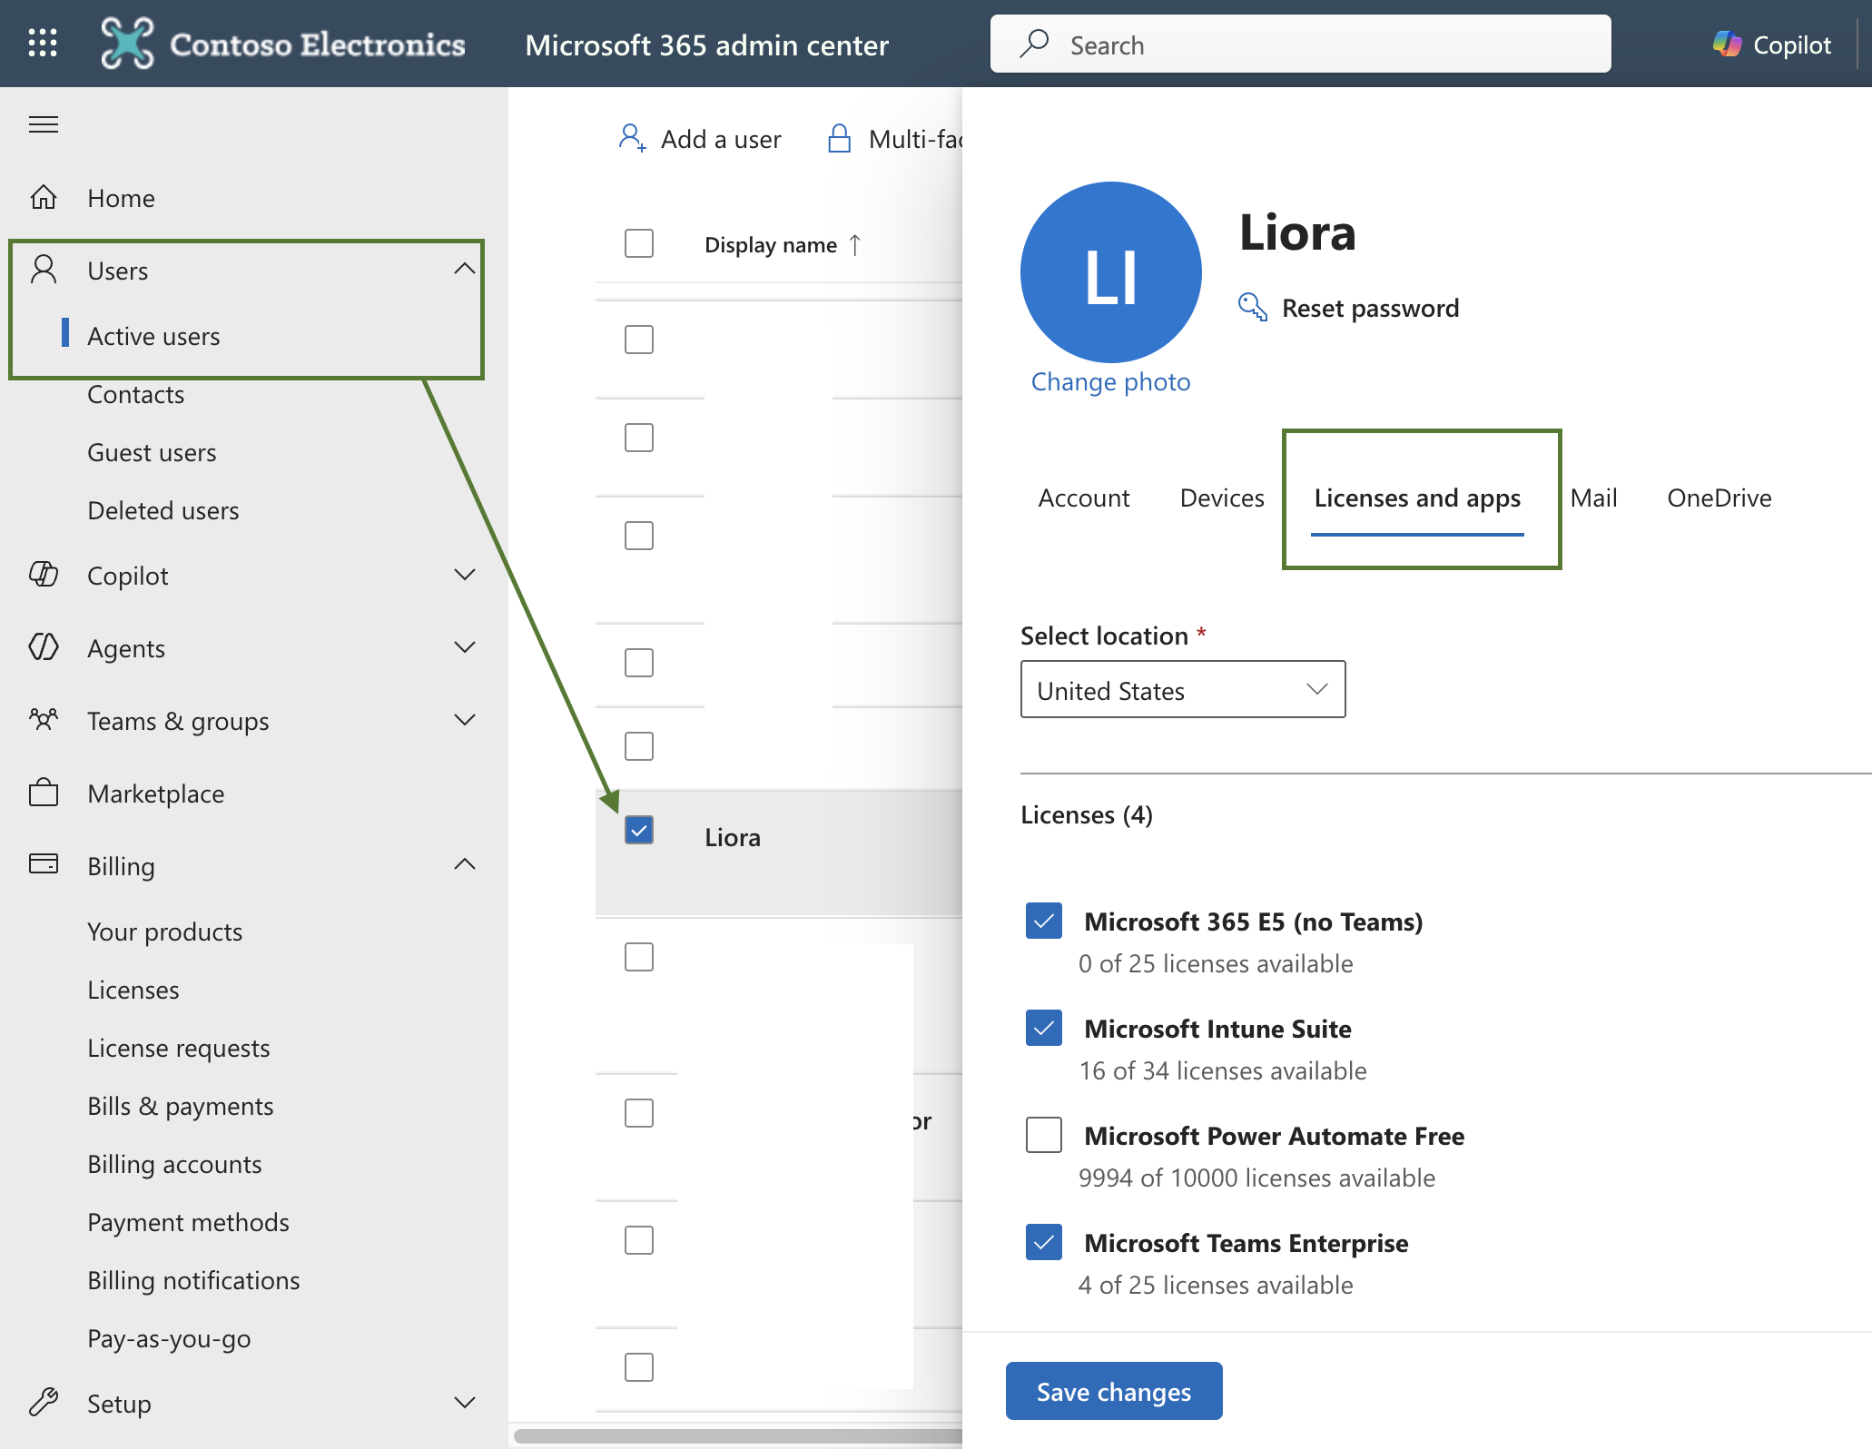Viewport: 1872px width, 1449px height.
Task: Click the Marketplace bag icon
Action: 44,793
